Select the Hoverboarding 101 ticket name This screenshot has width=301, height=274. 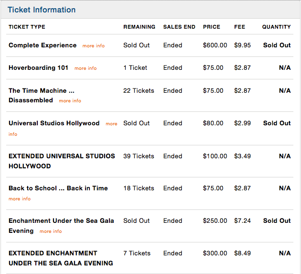(x=38, y=67)
